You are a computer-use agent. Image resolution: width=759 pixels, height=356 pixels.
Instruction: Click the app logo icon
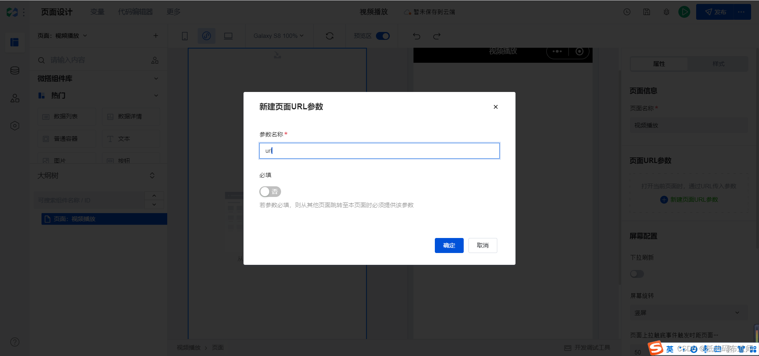pyautogui.click(x=12, y=12)
